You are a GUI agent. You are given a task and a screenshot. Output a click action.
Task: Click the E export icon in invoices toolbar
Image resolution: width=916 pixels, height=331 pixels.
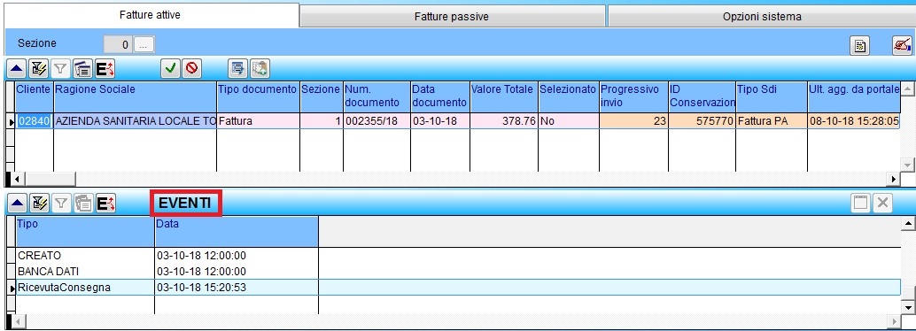coord(105,69)
